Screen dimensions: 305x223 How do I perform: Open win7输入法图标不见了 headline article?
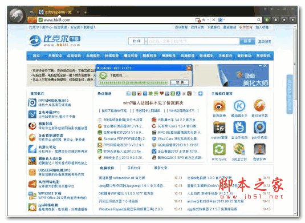[153, 103]
